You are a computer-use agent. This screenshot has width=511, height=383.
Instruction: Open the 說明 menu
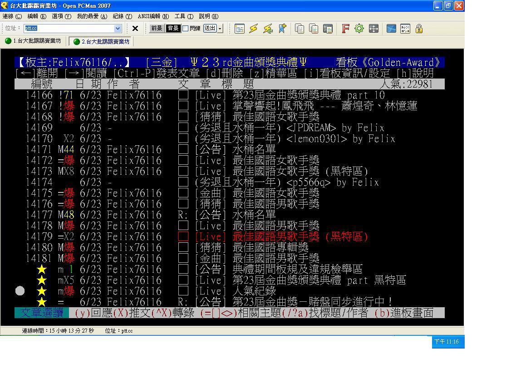(209, 16)
